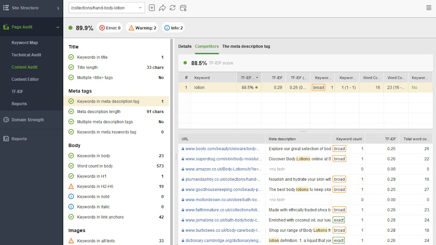
Task: Click the warning icon next to Keywords in H2-H6
Action: coord(71,186)
